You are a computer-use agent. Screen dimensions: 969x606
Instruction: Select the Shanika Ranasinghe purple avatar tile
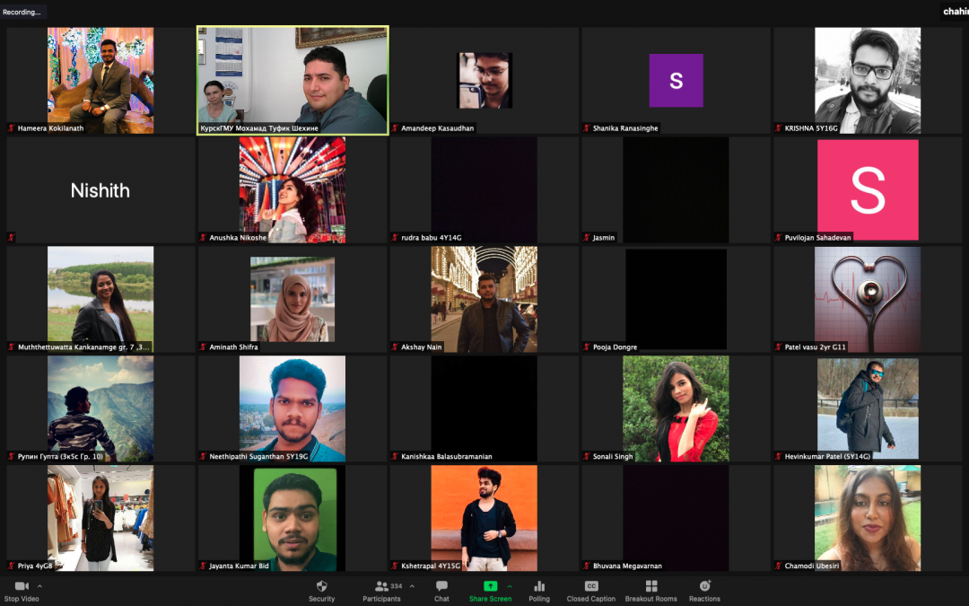click(x=676, y=81)
